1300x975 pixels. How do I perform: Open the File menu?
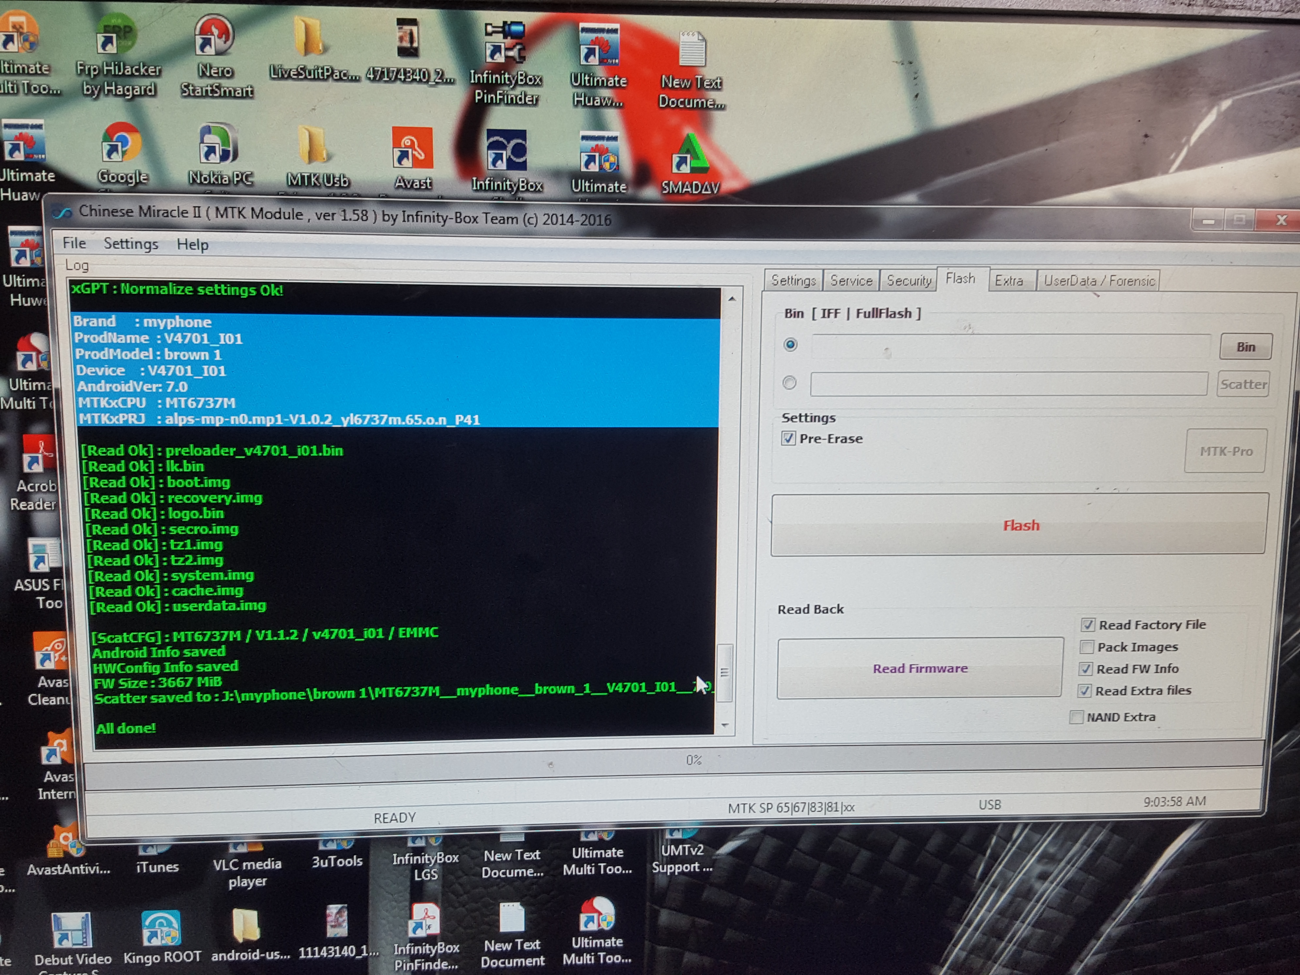74,243
